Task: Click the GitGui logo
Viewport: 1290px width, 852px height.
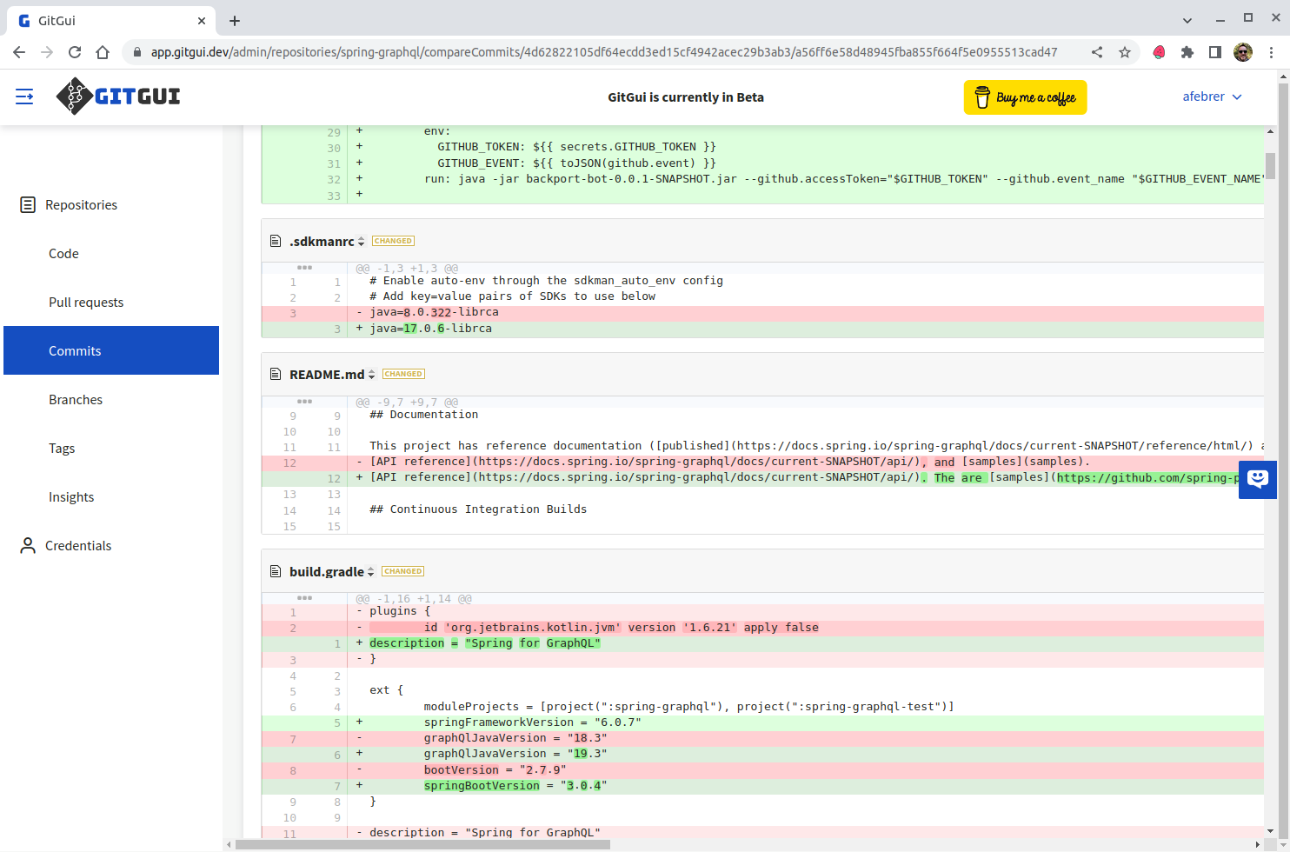Action: (118, 97)
